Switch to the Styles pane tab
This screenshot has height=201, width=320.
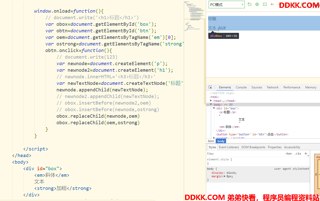[212, 147]
